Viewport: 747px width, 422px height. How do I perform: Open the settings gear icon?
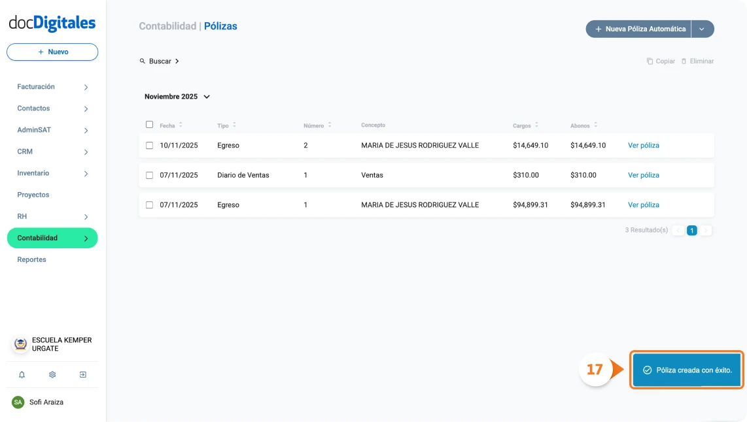tap(52, 374)
